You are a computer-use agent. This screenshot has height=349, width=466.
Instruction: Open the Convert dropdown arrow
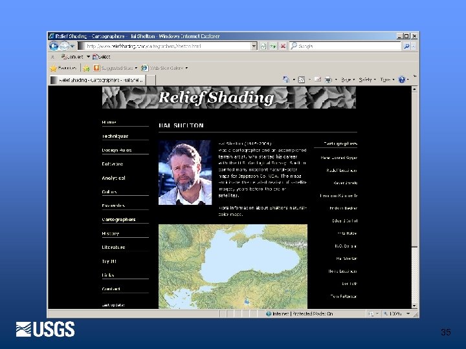88,57
